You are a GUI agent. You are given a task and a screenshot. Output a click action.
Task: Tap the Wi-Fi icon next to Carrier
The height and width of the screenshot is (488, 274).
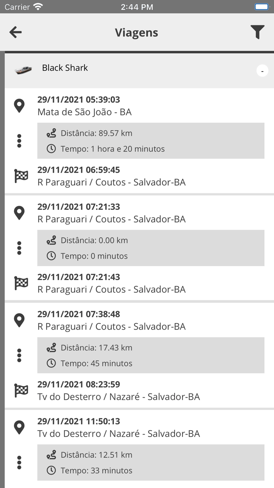click(37, 6)
